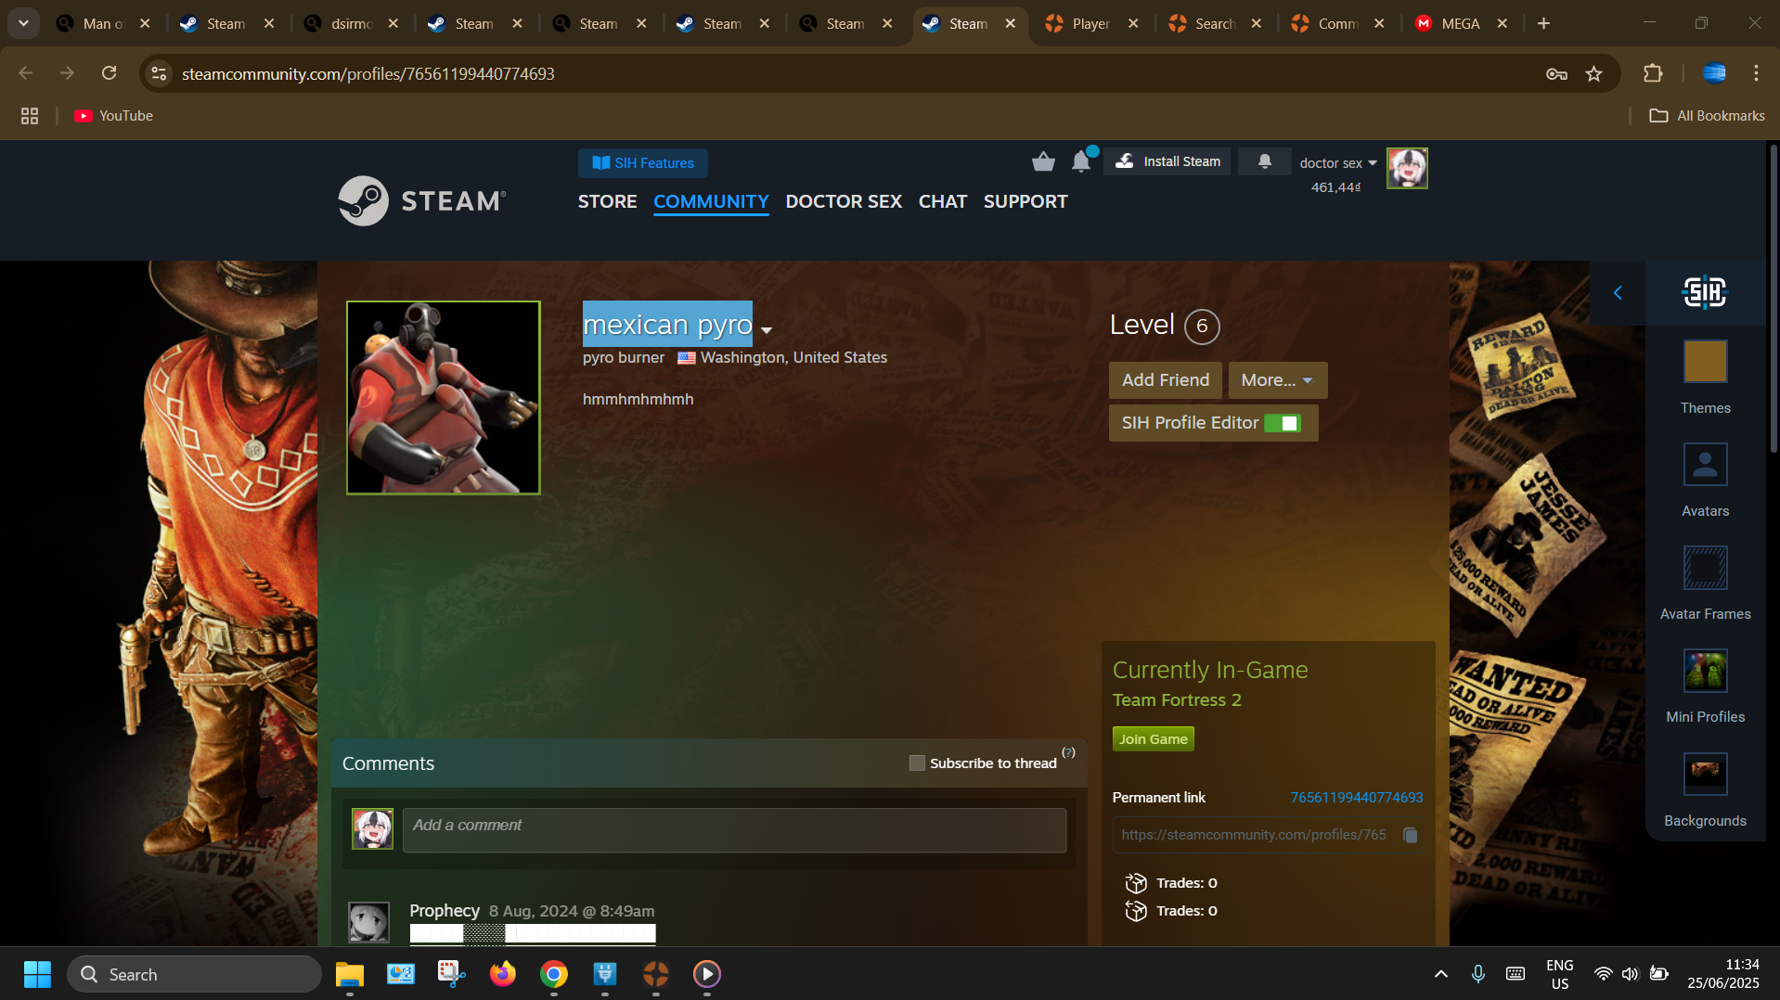Show hidden system tray icons
The width and height of the screenshot is (1780, 1000).
click(1440, 974)
